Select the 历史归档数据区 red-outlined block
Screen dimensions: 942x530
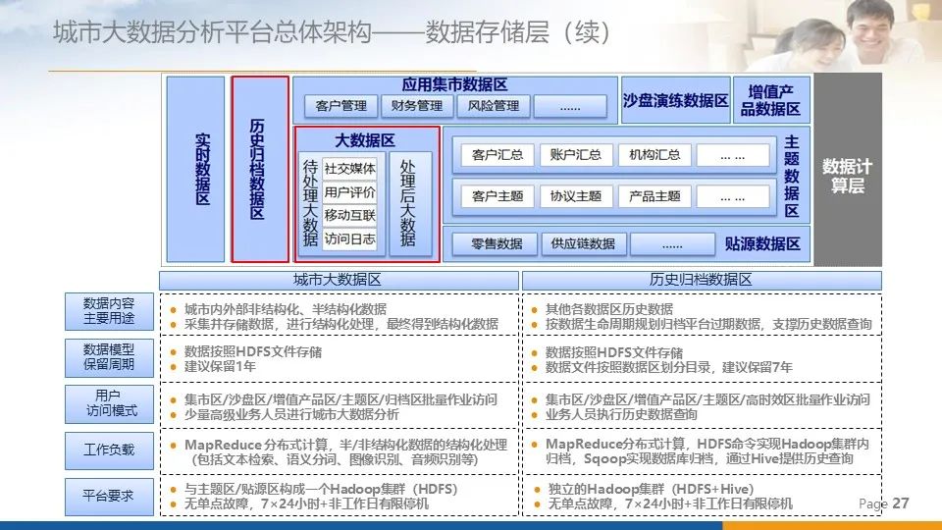tap(259, 169)
